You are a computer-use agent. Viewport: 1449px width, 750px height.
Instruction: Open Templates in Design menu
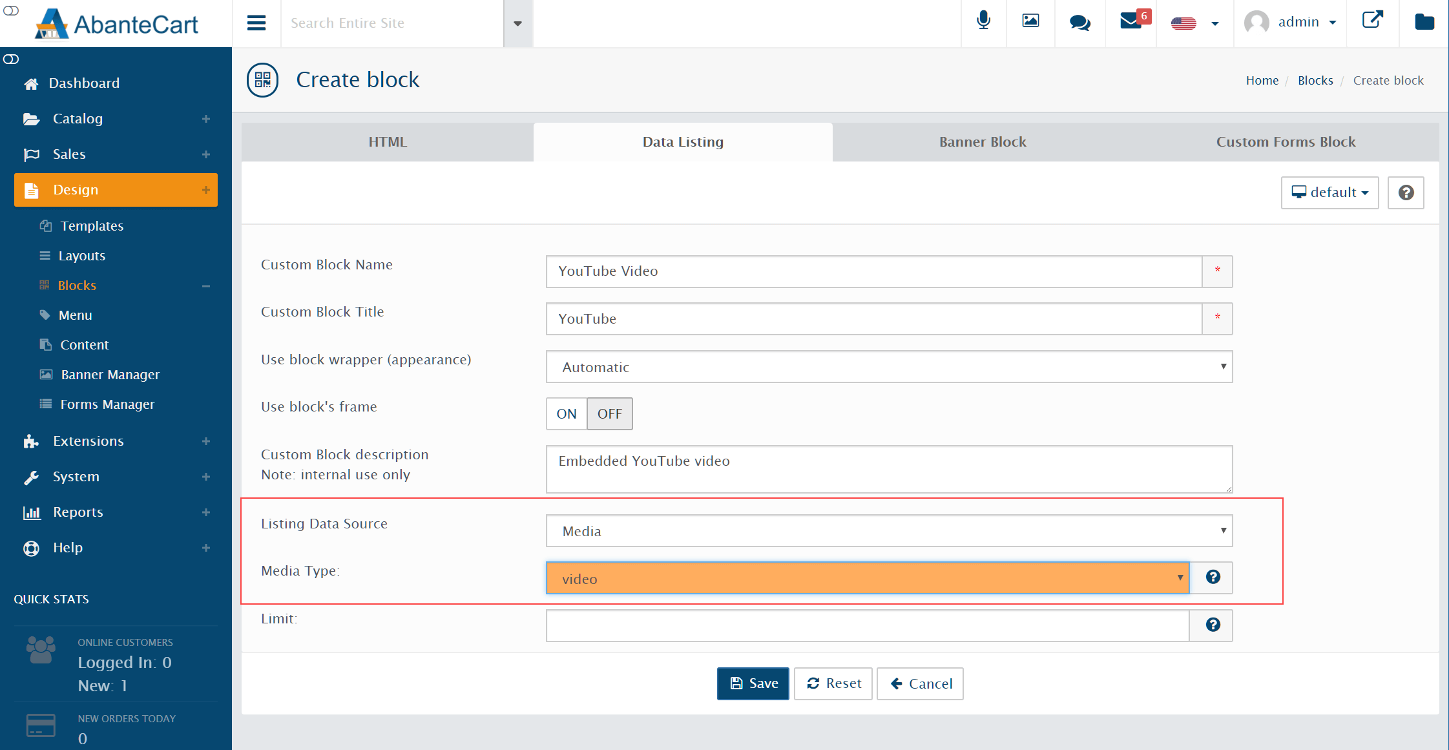[x=92, y=226]
